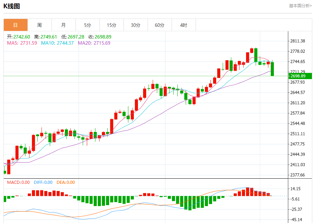Switch to the 4时 four-hour tab
Image resolution: width=314 pixels, height=223 pixels.
coord(184,25)
